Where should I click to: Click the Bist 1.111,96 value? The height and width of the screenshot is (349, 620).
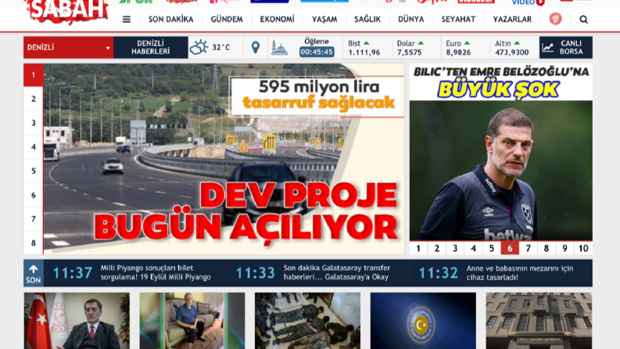click(x=364, y=52)
